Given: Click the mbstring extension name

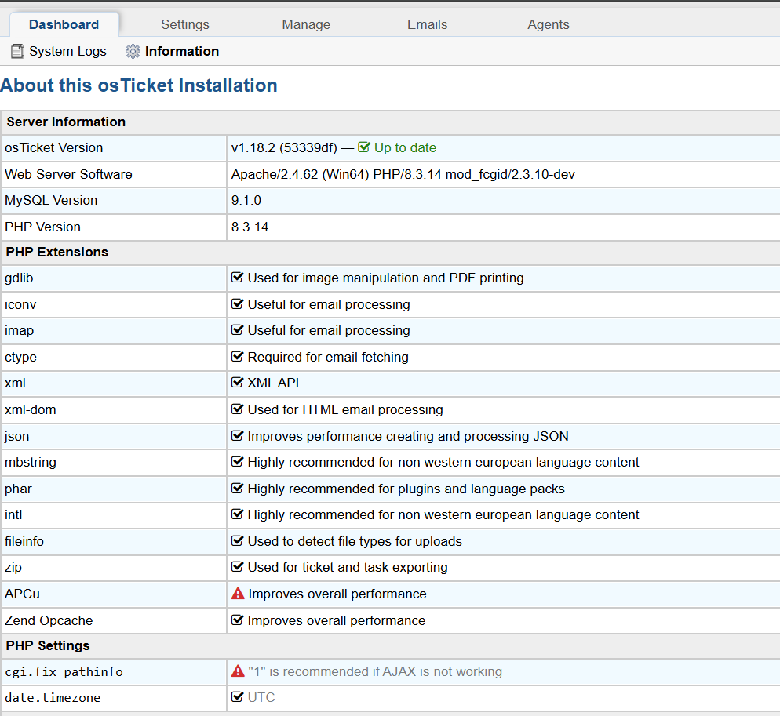Looking at the screenshot, I should coord(31,463).
